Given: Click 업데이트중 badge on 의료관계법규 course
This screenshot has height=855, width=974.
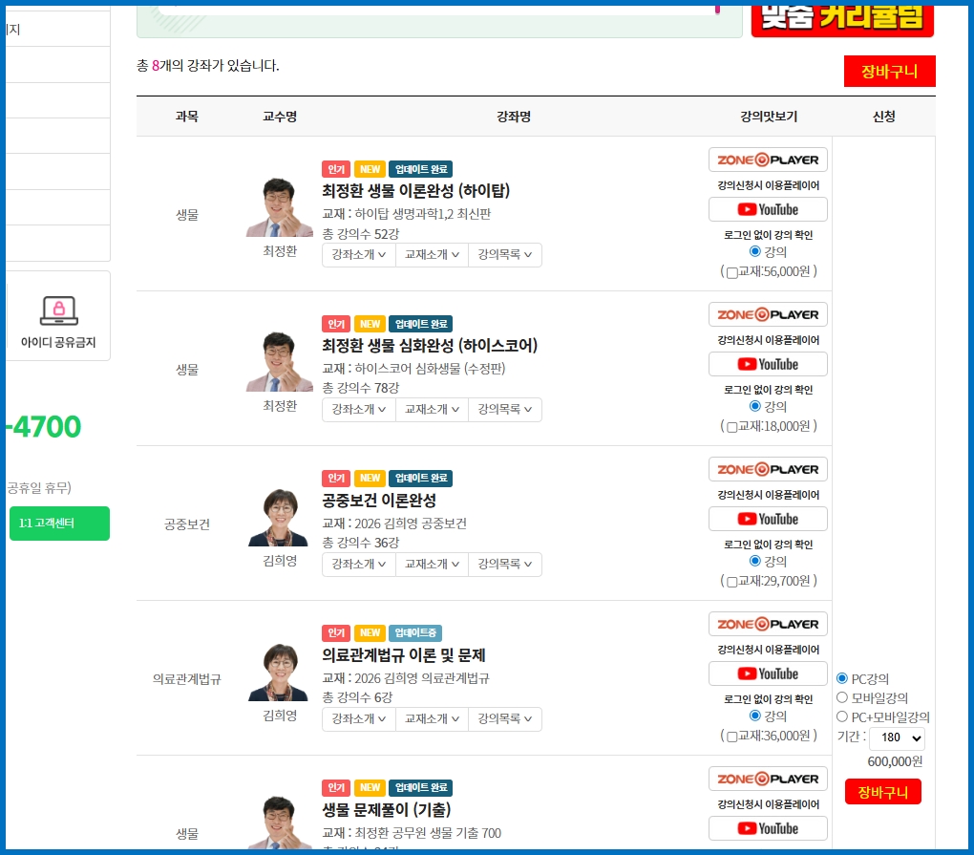Looking at the screenshot, I should (415, 632).
